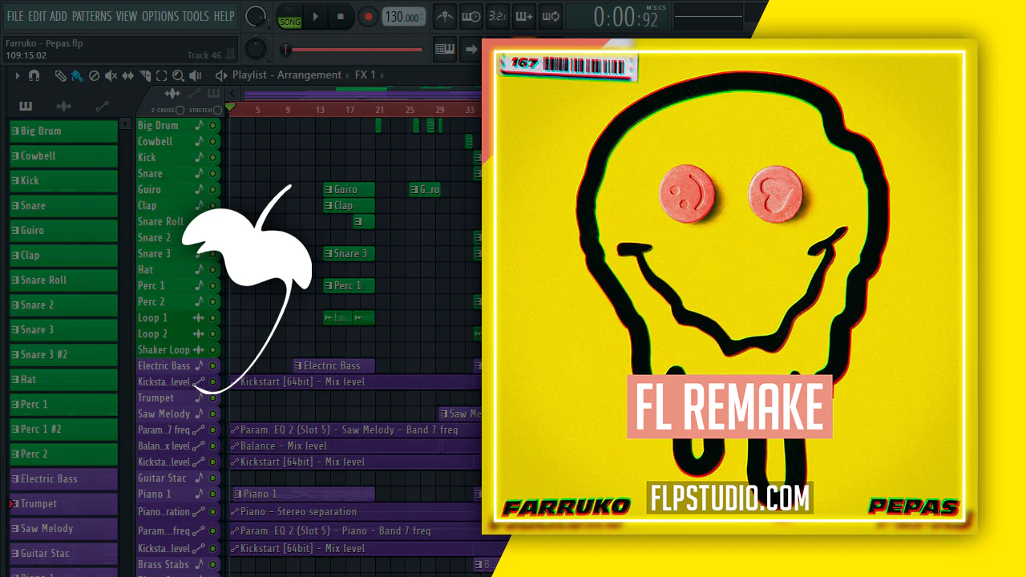Show automation clips in the picker panel

[x=102, y=107]
